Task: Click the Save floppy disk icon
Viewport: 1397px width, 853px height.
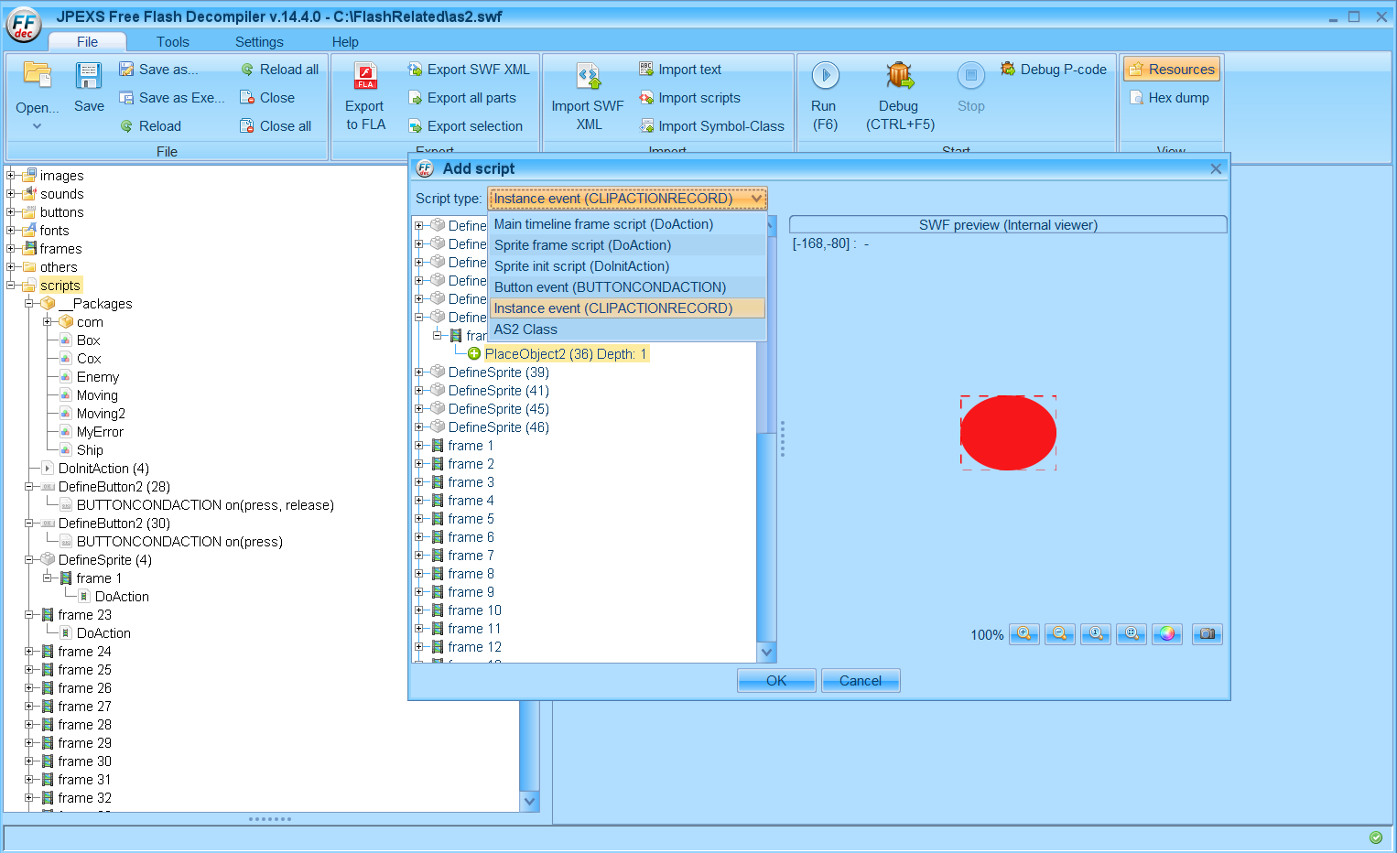Action: 89,75
